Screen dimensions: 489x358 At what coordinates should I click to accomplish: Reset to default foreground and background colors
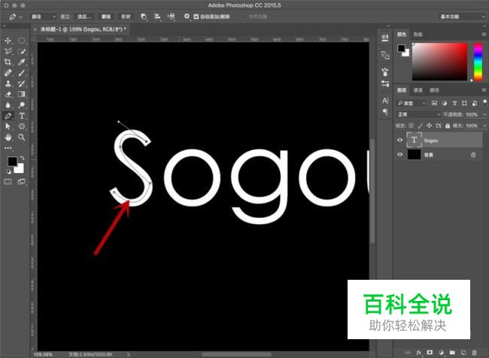click(8, 171)
